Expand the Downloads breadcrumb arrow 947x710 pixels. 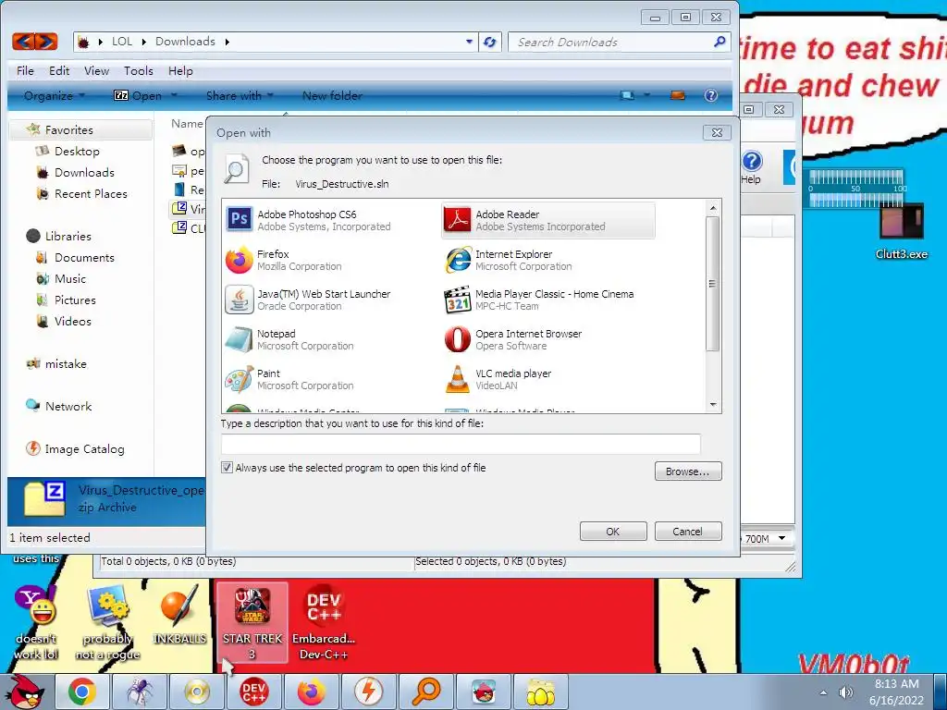228,42
